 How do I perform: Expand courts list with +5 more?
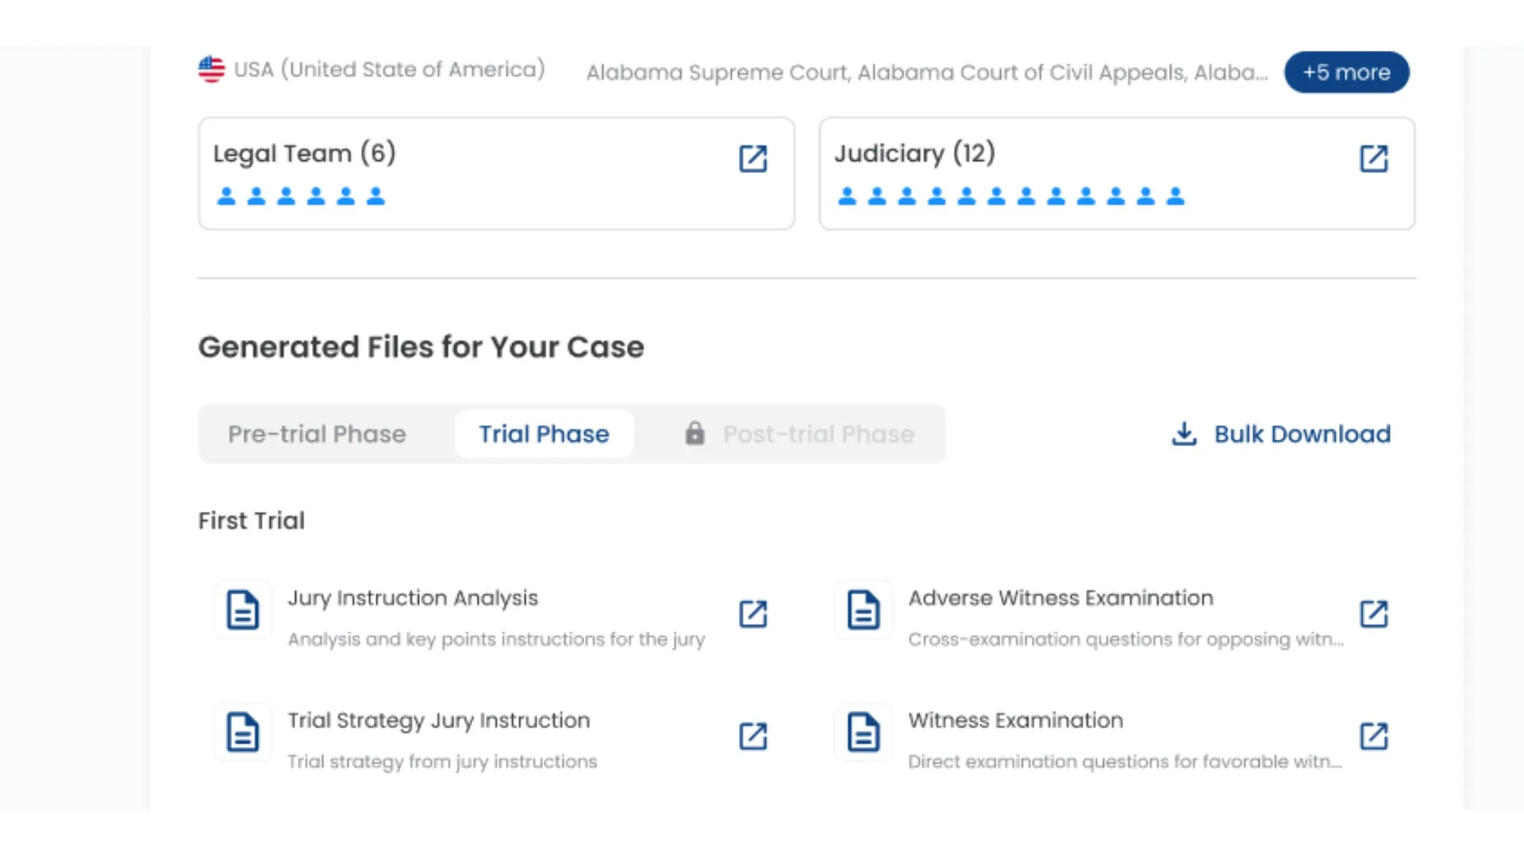click(x=1347, y=72)
